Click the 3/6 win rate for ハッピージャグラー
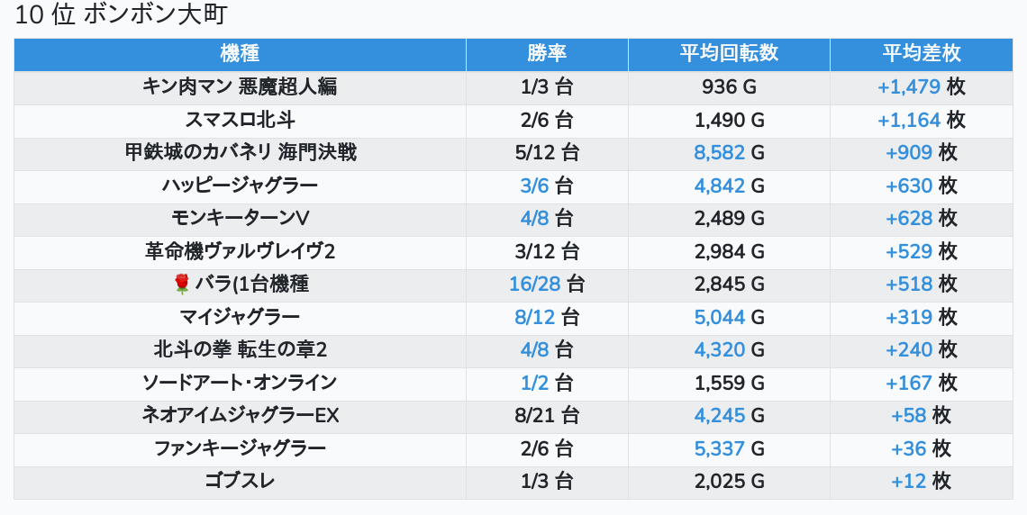 [534, 185]
